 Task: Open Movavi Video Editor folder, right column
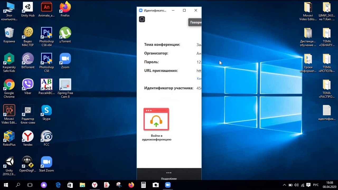click(308, 12)
